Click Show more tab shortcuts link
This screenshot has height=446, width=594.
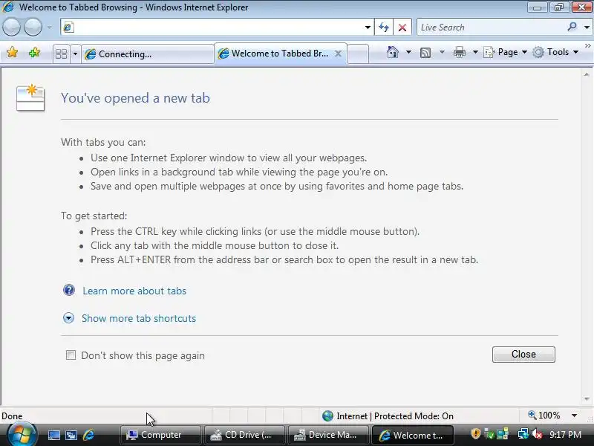139,318
